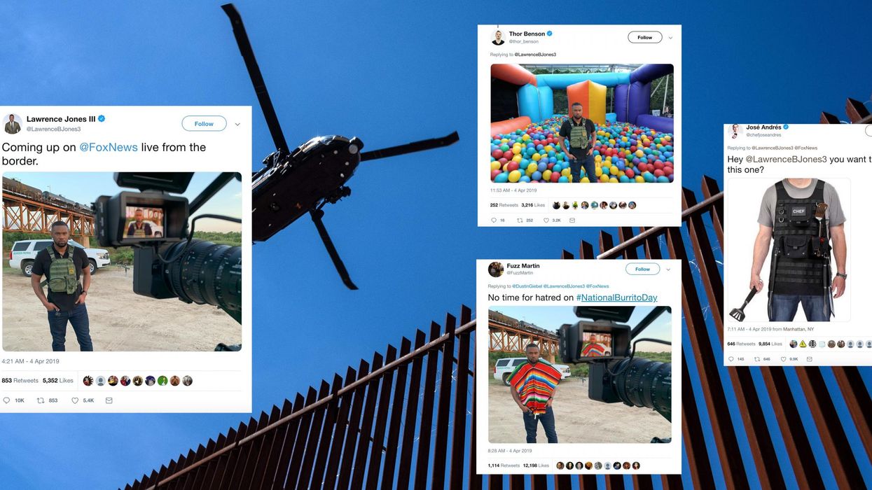Image resolution: width=872 pixels, height=490 pixels.
Task: Follow Fuzz Martin
Action: coord(642,269)
